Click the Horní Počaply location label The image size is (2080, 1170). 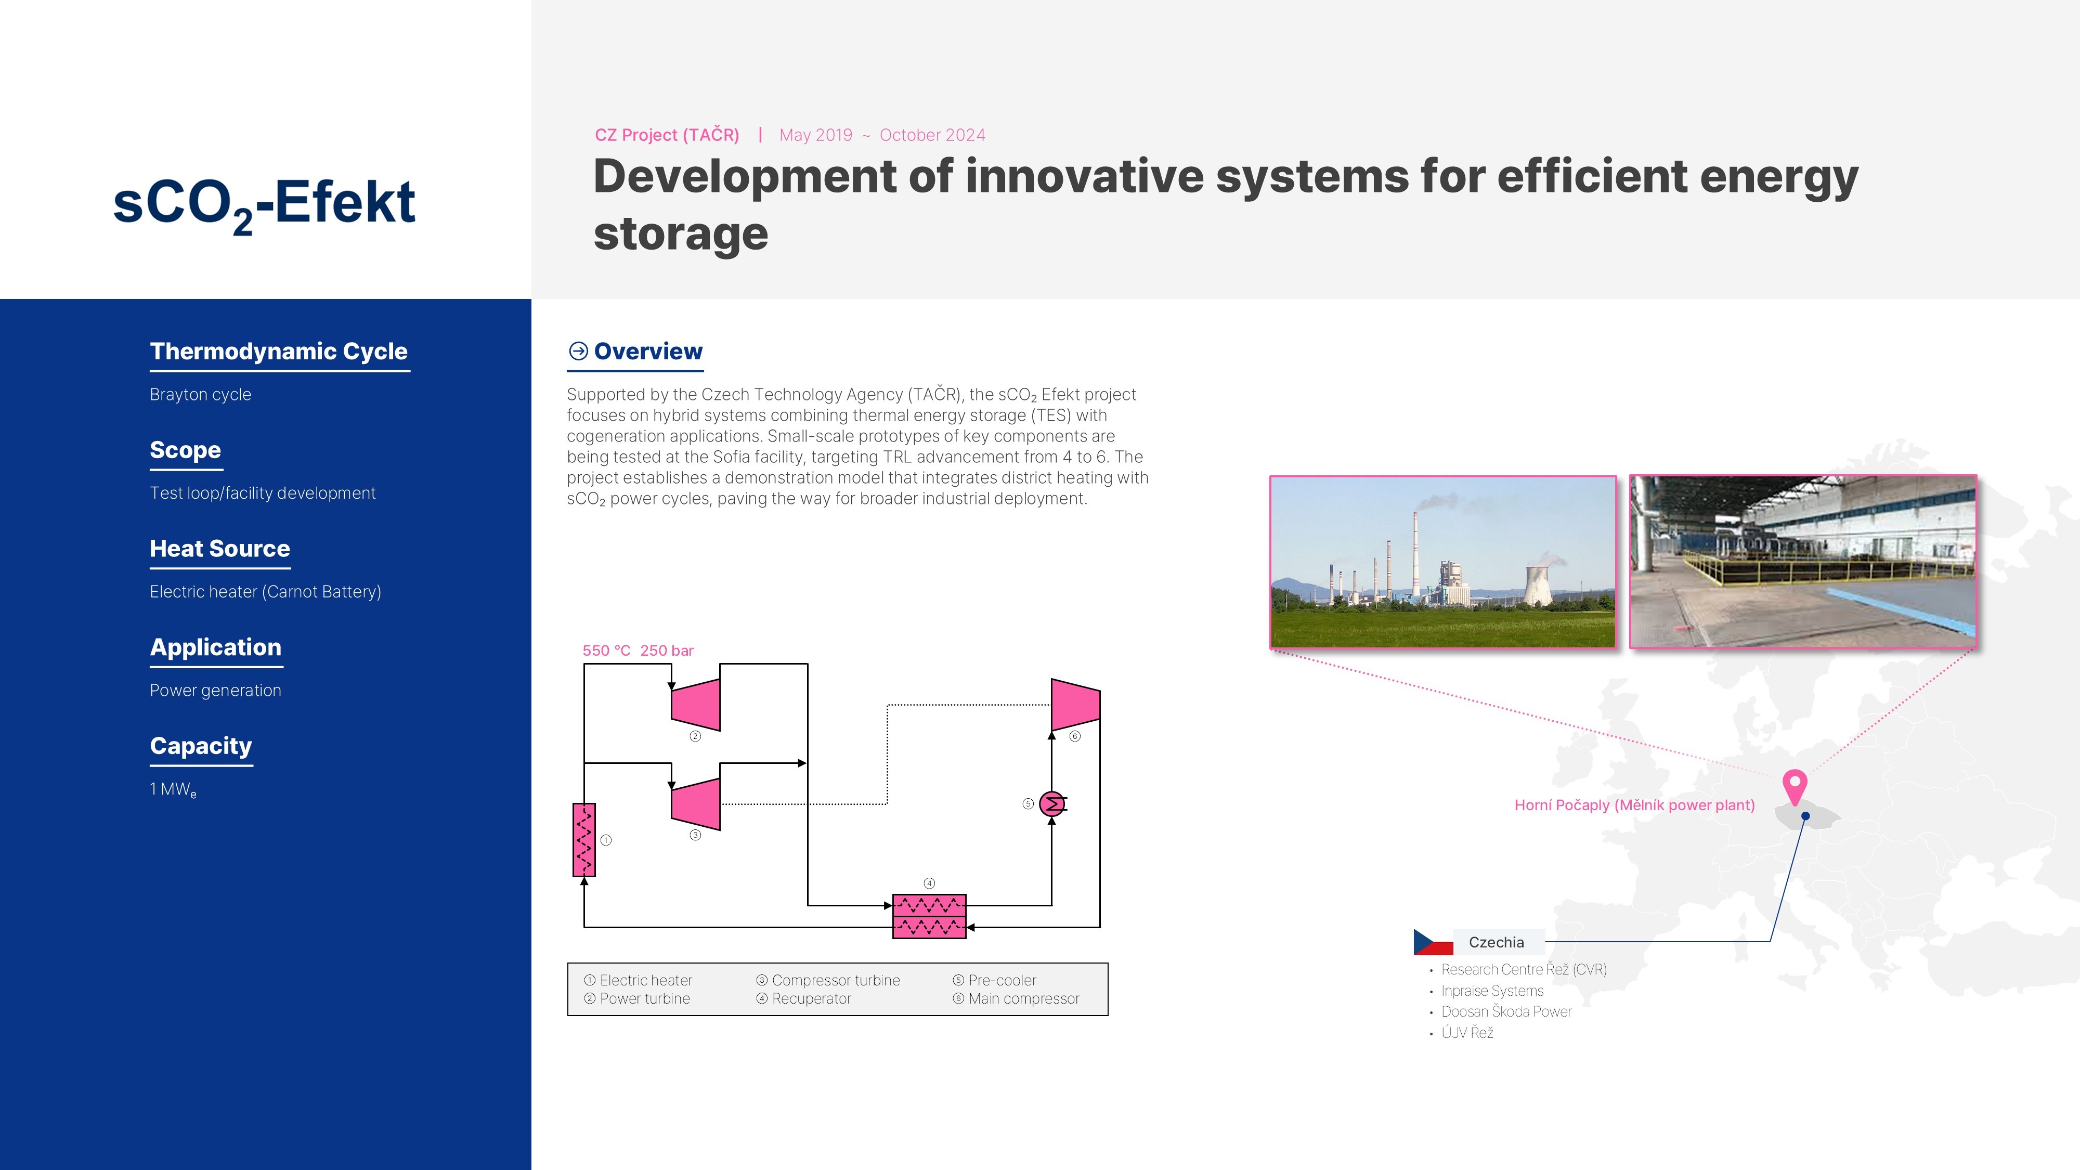coord(1634,805)
